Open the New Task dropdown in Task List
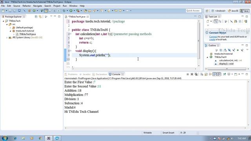The image size is (251, 141). point(211,21)
